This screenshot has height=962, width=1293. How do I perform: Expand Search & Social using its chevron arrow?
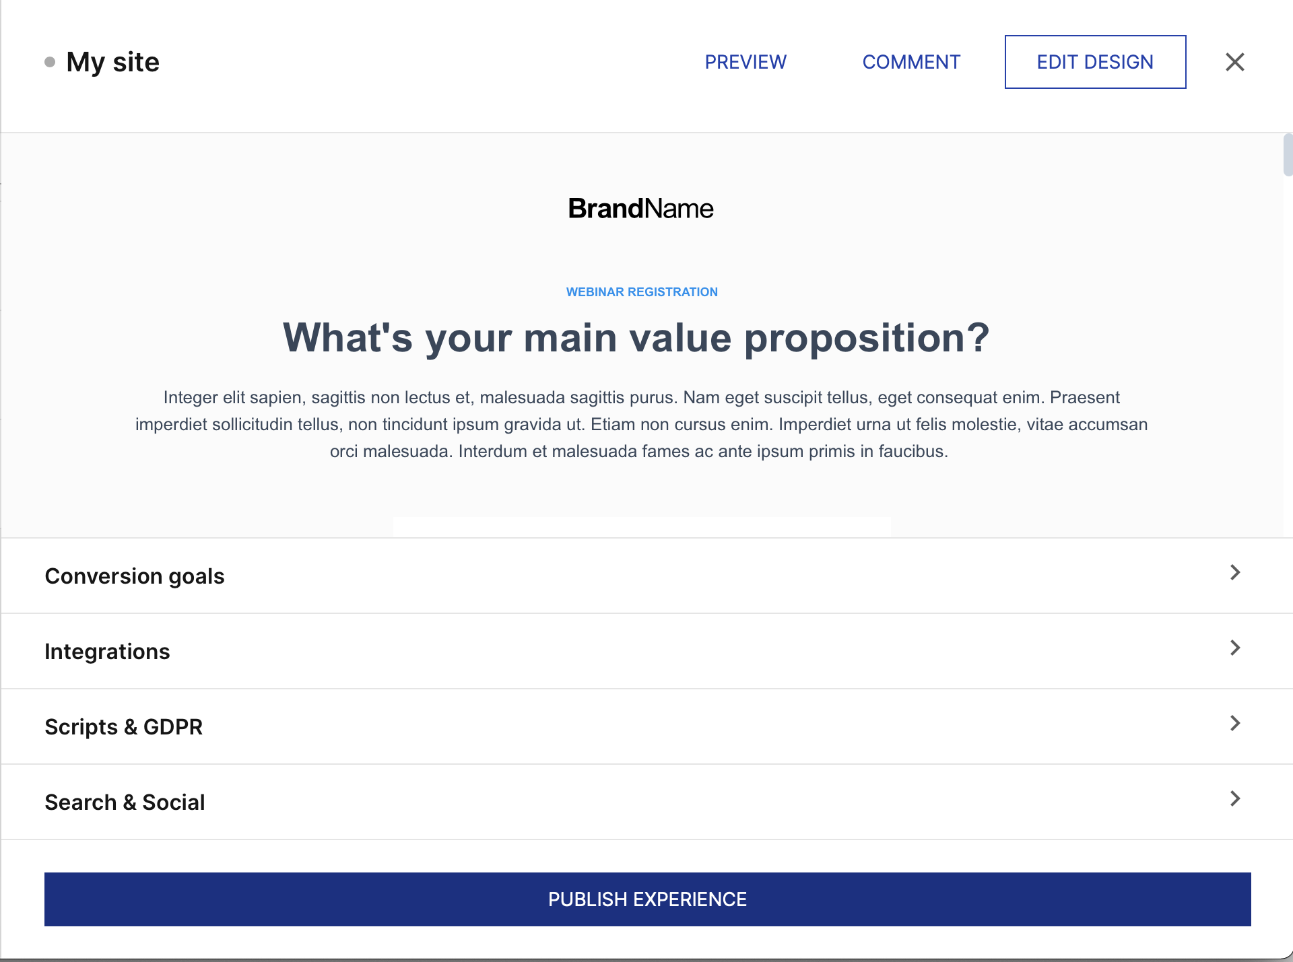(x=1234, y=798)
